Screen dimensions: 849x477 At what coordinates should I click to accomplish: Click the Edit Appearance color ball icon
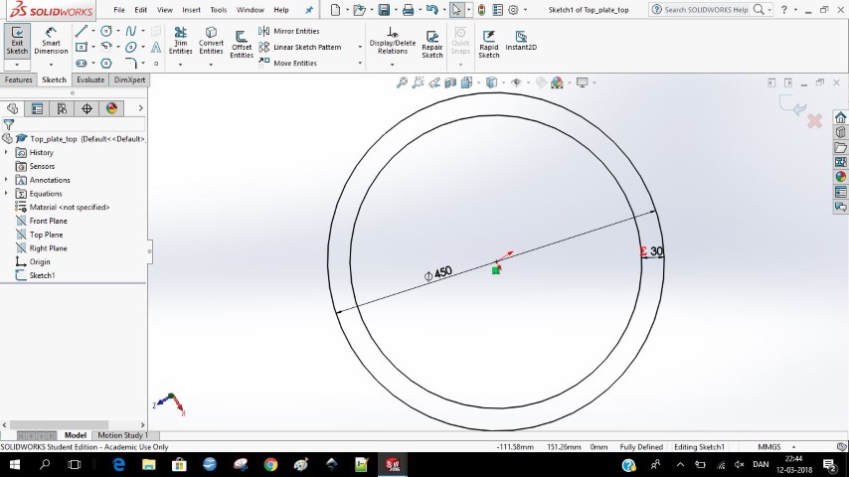[x=557, y=82]
